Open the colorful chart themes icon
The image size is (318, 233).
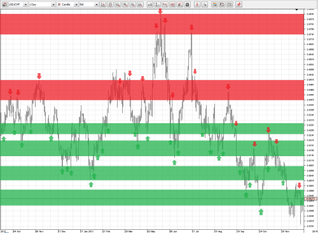(214, 4)
